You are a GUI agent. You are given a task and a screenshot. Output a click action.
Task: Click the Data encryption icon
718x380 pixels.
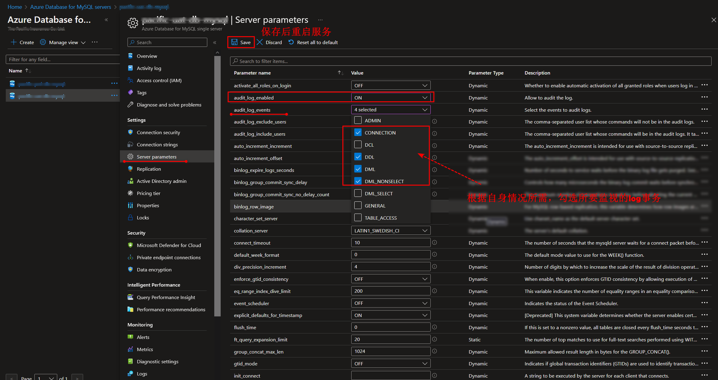(x=130, y=270)
